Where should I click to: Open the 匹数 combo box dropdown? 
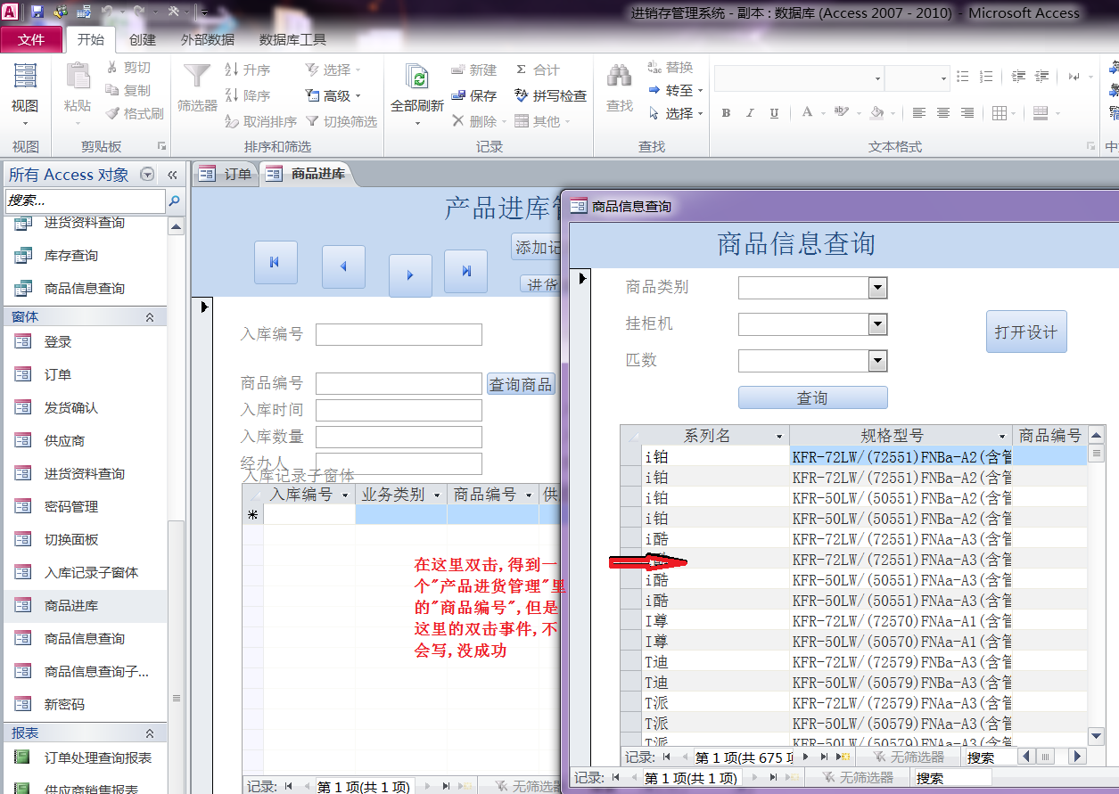(877, 361)
